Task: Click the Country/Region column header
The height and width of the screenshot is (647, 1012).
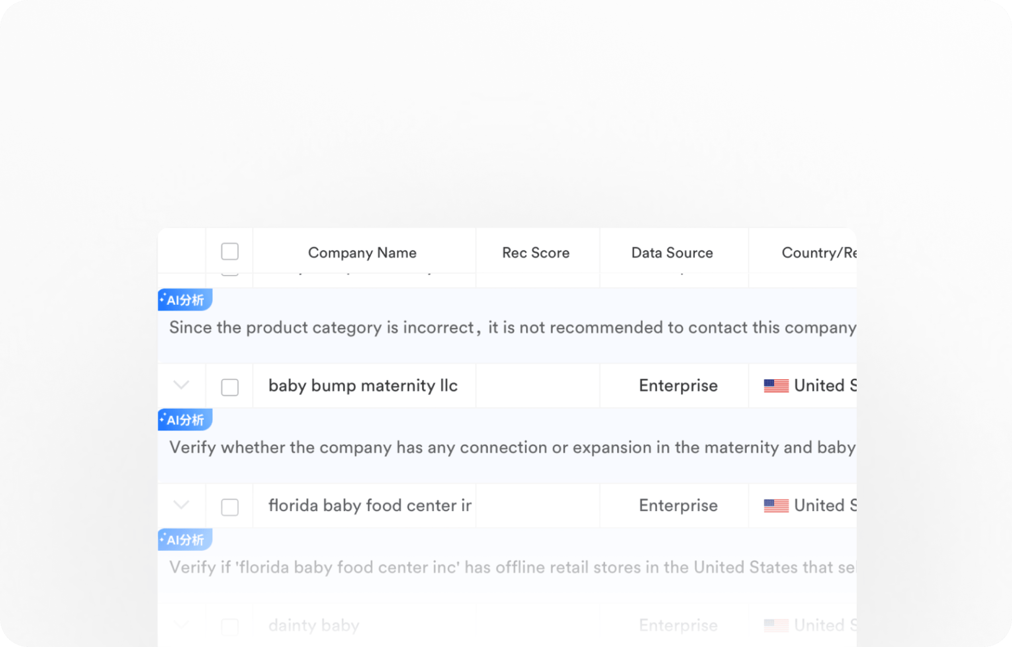Action: pyautogui.click(x=819, y=253)
